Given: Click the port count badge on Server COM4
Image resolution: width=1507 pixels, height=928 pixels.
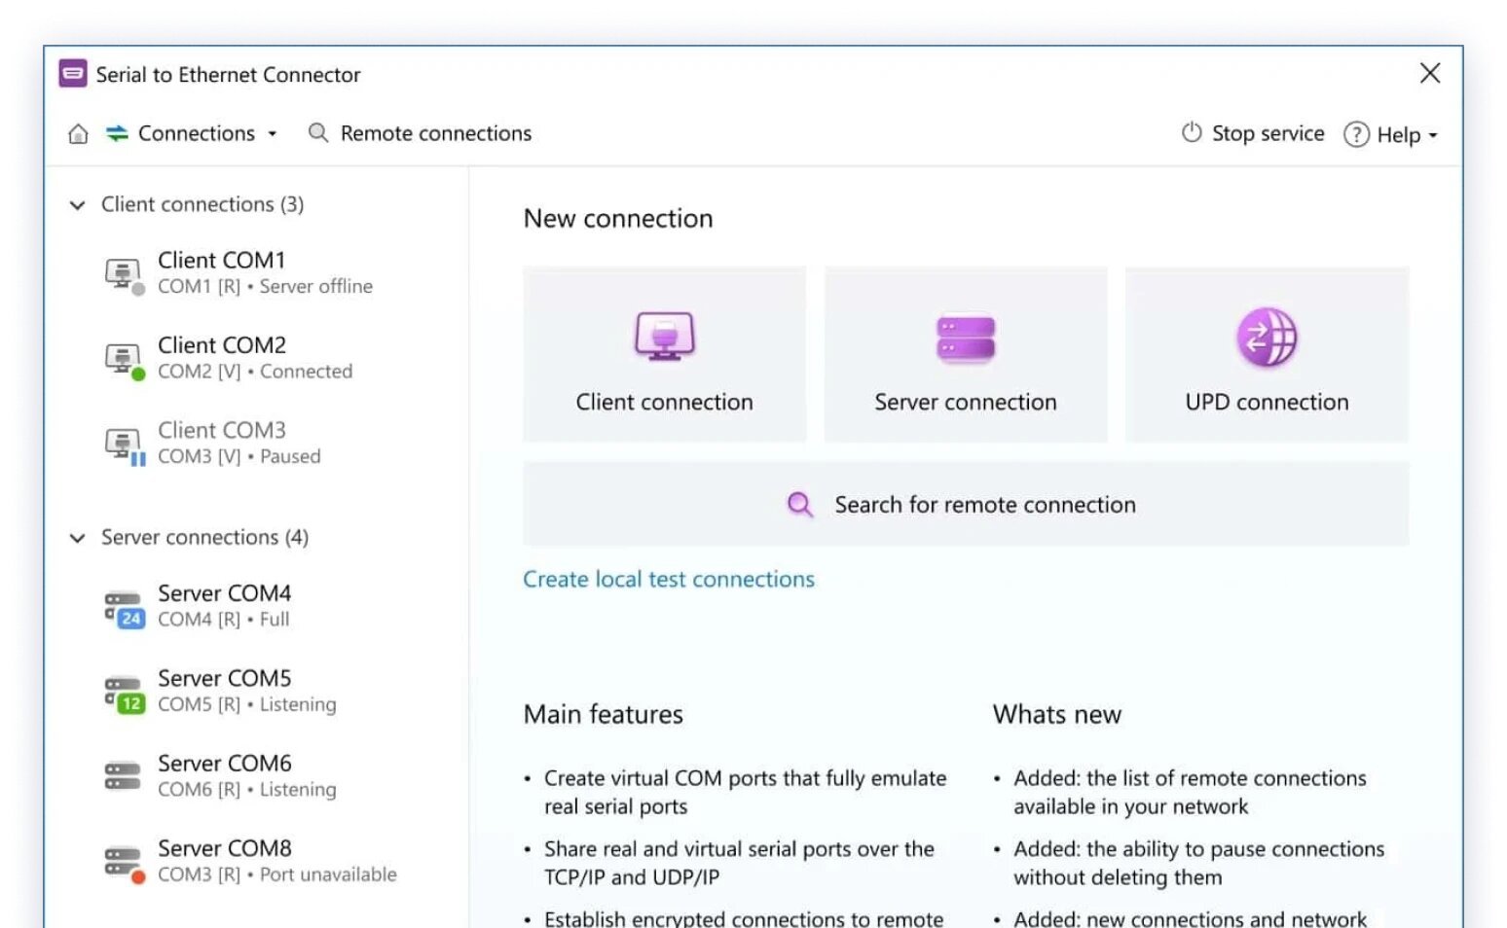Looking at the screenshot, I should click(131, 620).
